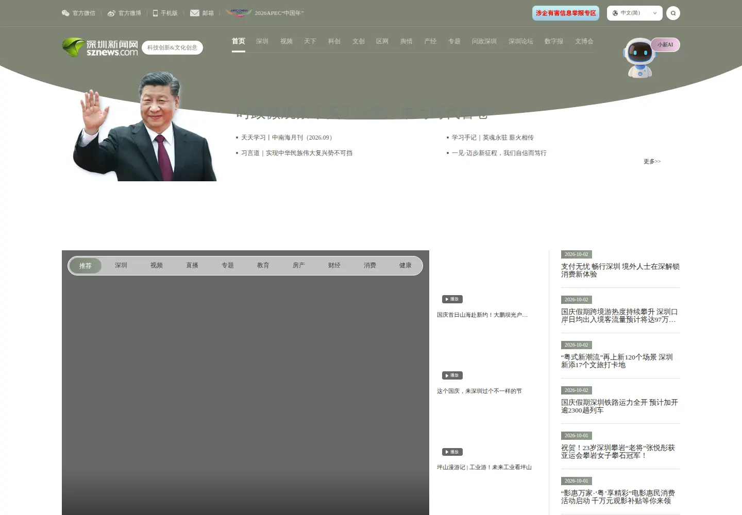The height and width of the screenshot is (515, 742).
Task: Switch to the 健康 category tab
Action: coord(406,265)
